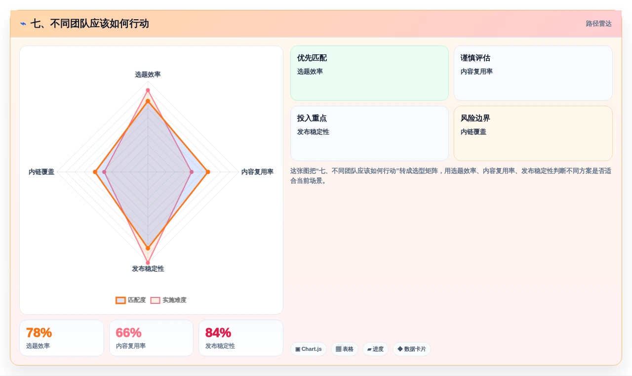The image size is (632, 376).
Task: Click the 84% 发布稳定性 stat card
Action: [241, 338]
